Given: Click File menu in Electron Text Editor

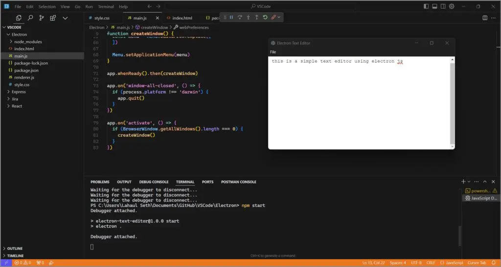Looking at the screenshot, I should [273, 52].
